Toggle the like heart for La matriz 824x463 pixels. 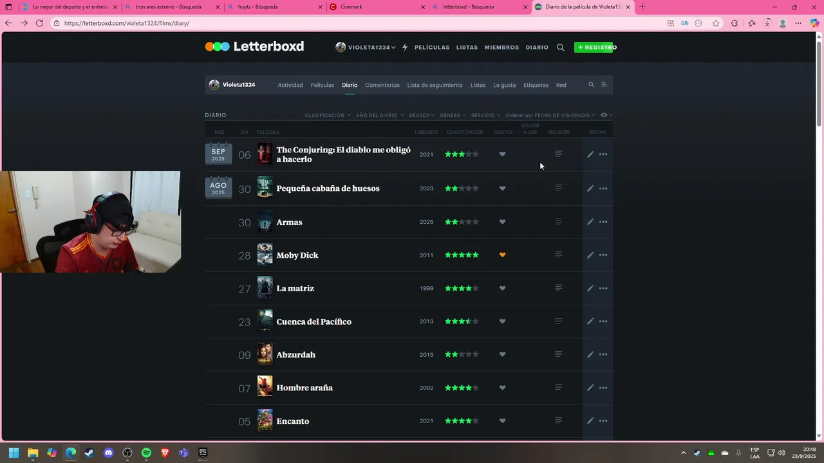tap(503, 288)
